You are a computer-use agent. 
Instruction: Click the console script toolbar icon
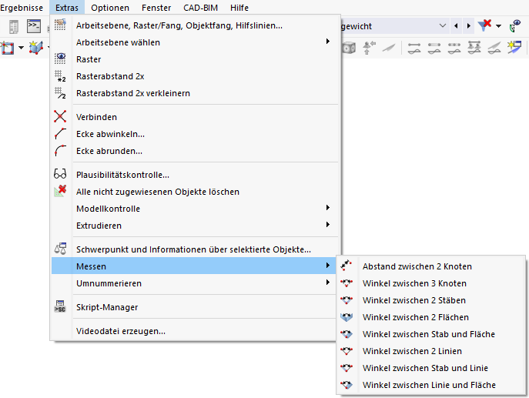click(34, 26)
